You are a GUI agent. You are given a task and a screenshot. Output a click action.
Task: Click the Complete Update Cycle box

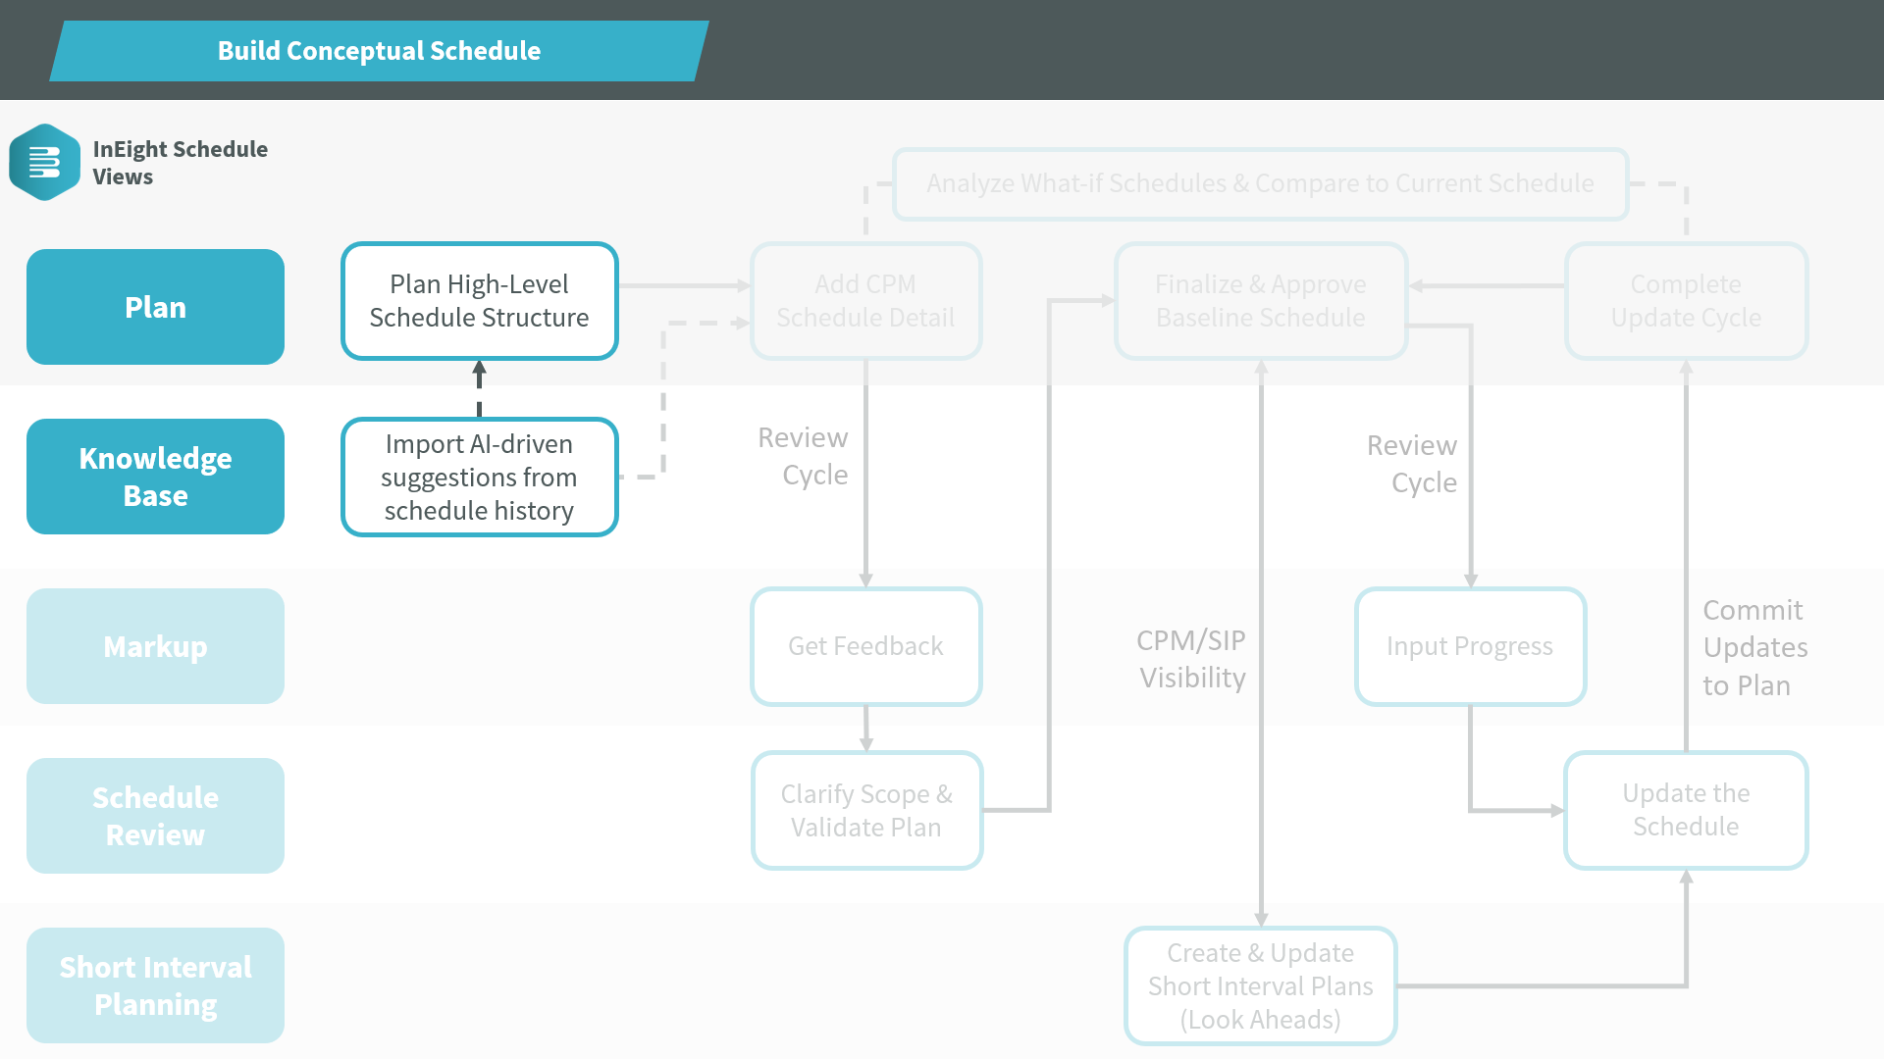pyautogui.click(x=1686, y=301)
